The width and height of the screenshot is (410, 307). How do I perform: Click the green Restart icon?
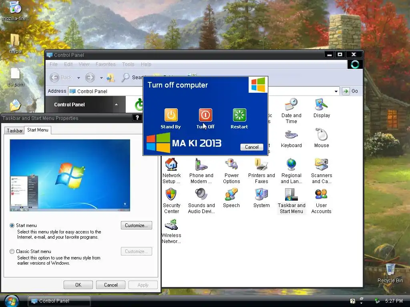(239, 115)
